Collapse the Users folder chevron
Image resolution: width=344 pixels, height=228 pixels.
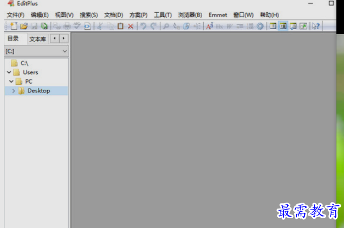pyautogui.click(x=9, y=72)
